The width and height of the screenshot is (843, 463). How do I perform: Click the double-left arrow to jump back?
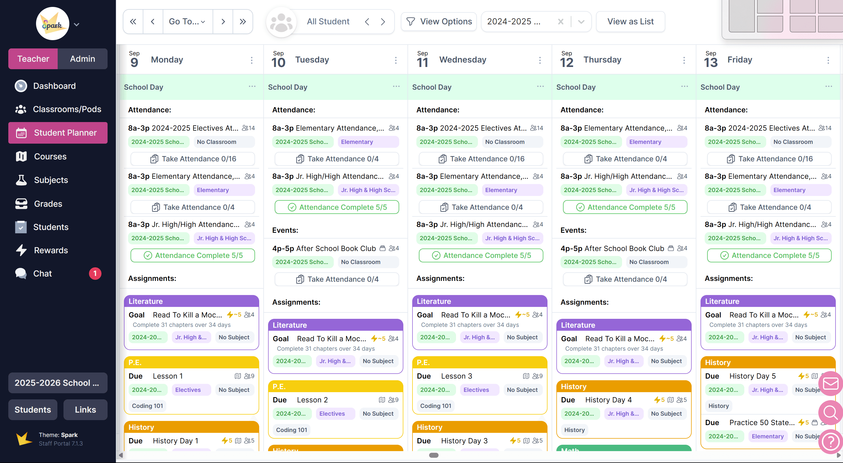point(133,22)
